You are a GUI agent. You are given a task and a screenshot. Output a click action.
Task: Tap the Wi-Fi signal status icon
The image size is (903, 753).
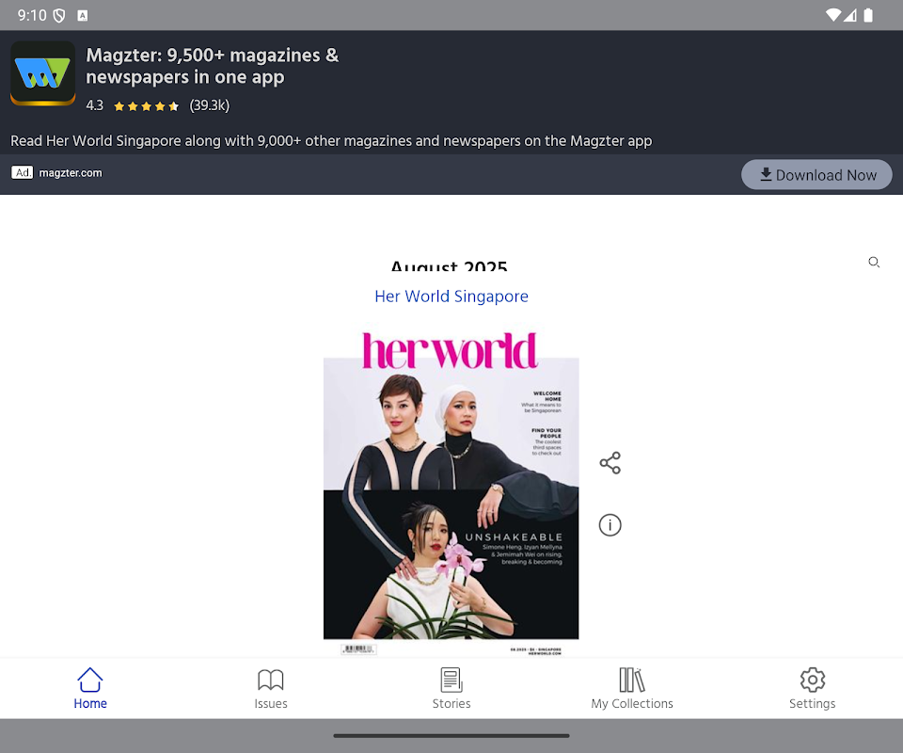pos(832,15)
